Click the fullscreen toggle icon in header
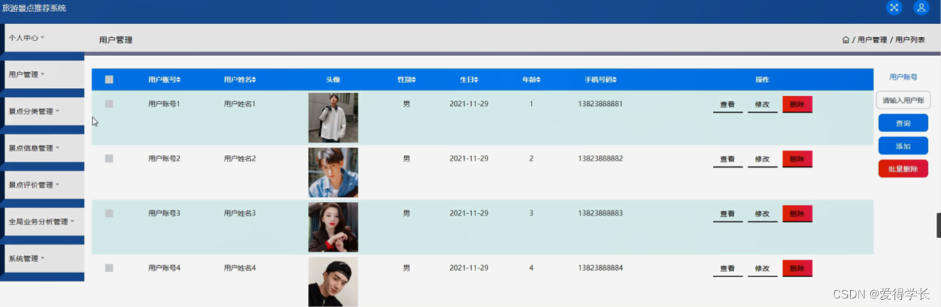Screen dimensions: 941x307 tap(894, 8)
